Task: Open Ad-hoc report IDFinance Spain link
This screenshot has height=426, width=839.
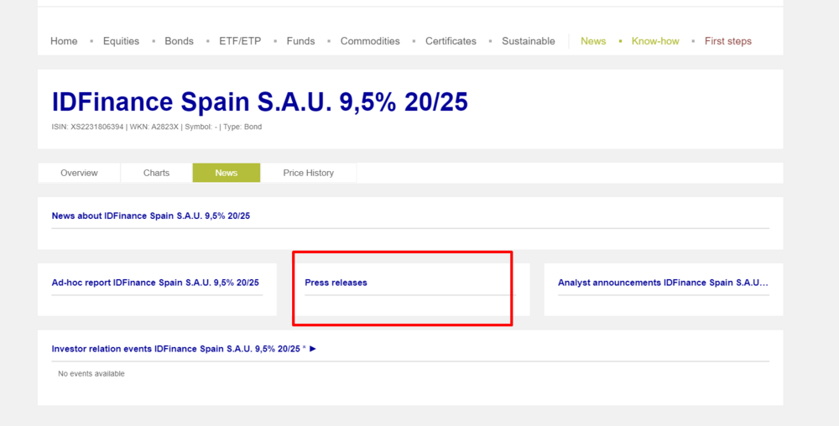Action: (155, 283)
